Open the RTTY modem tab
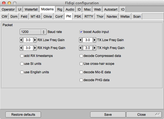This screenshot has height=119, width=164. 89,17
